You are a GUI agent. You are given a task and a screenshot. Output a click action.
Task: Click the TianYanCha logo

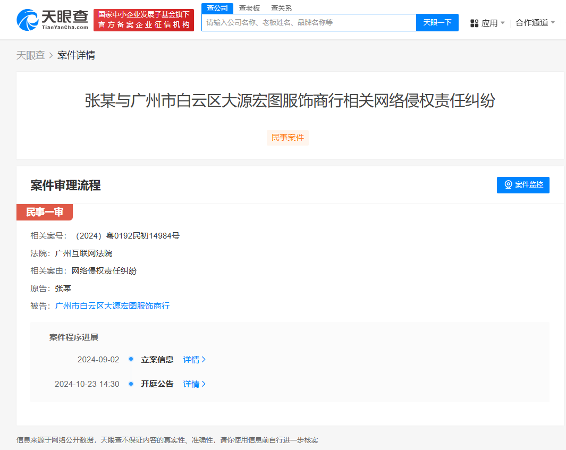click(52, 20)
